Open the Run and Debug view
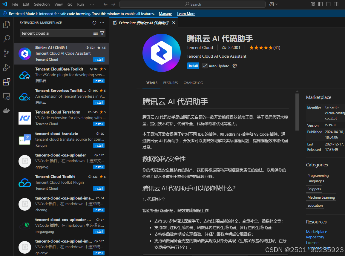This screenshot has height=256, width=345. pyautogui.click(x=7, y=68)
